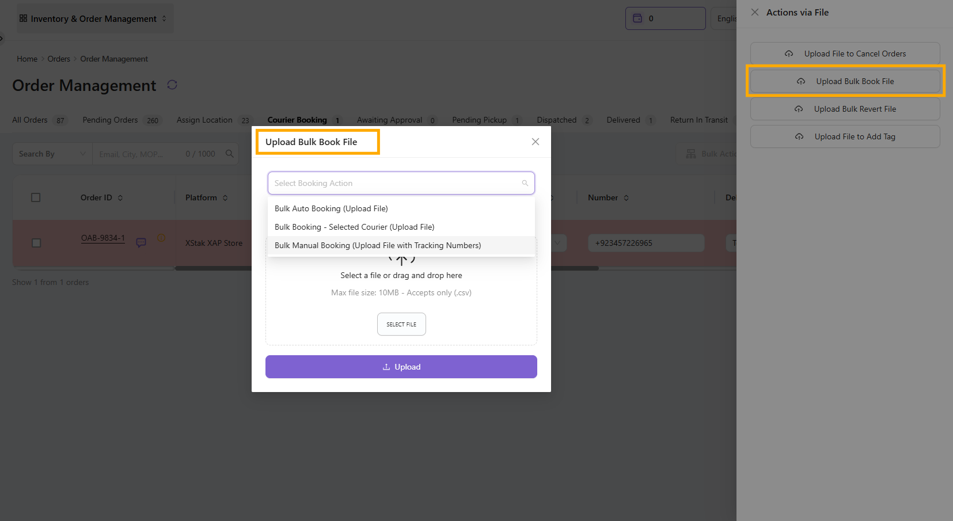
Task: Select Bulk Manual Booking with Tracking Numbers
Action: pyautogui.click(x=378, y=245)
